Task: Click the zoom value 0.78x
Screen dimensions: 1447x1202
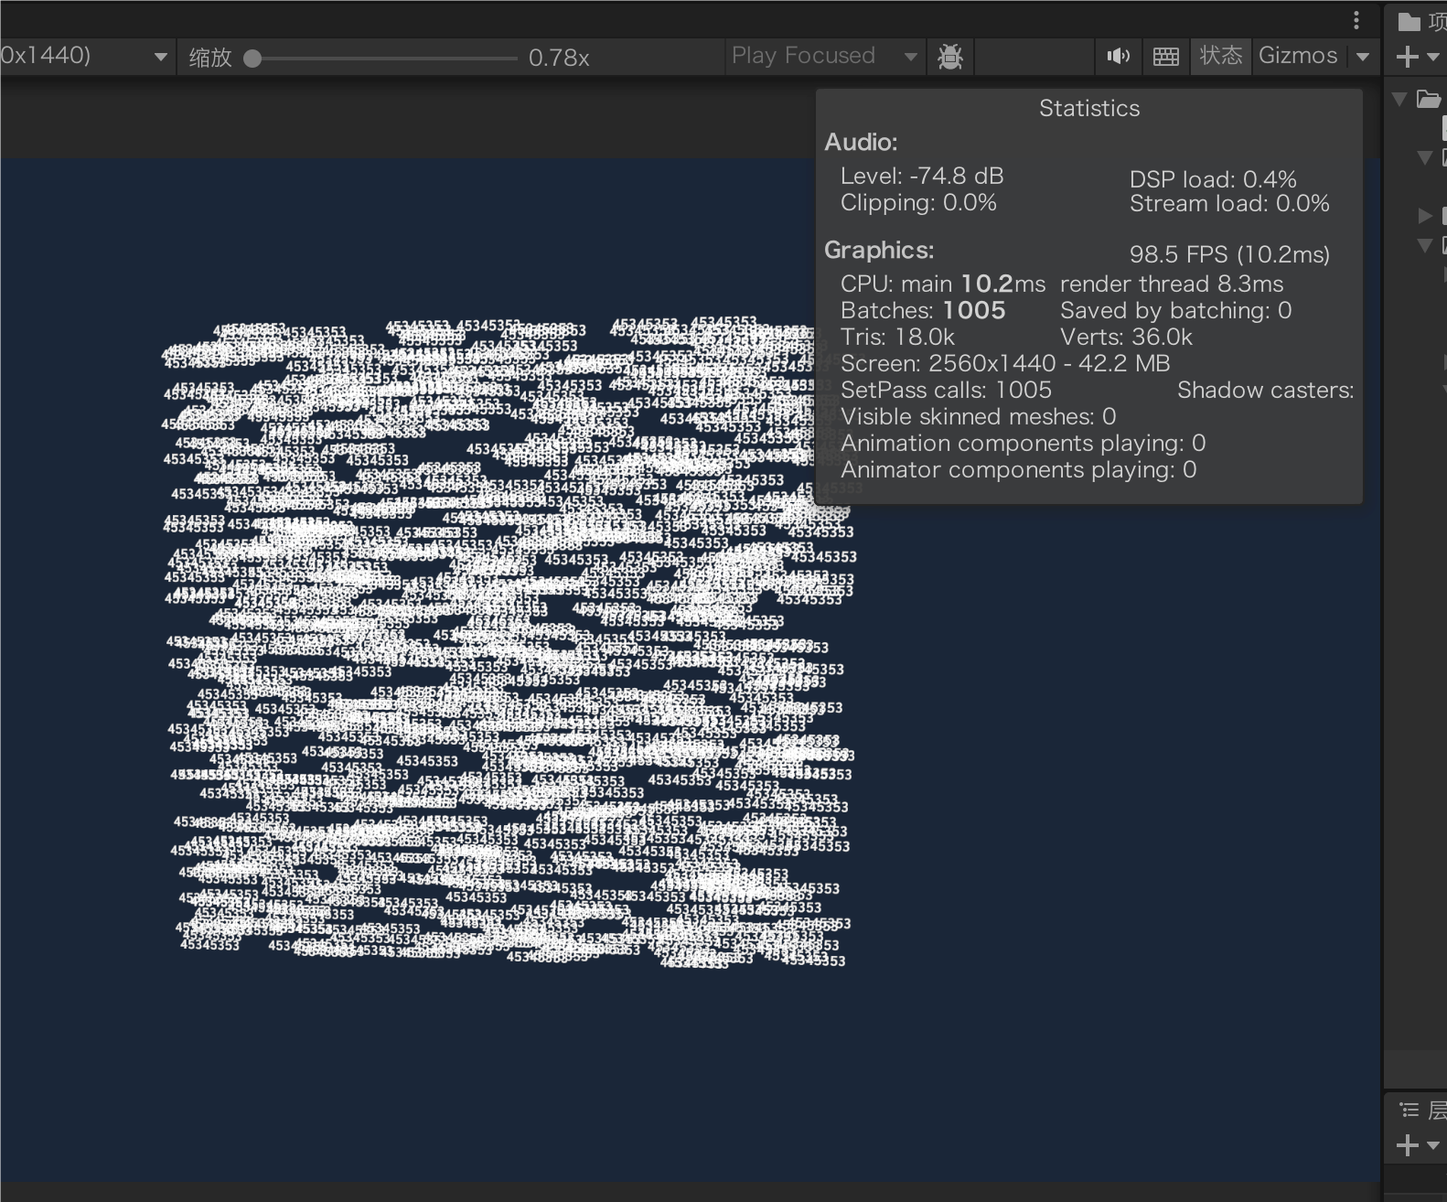Action: (x=559, y=58)
